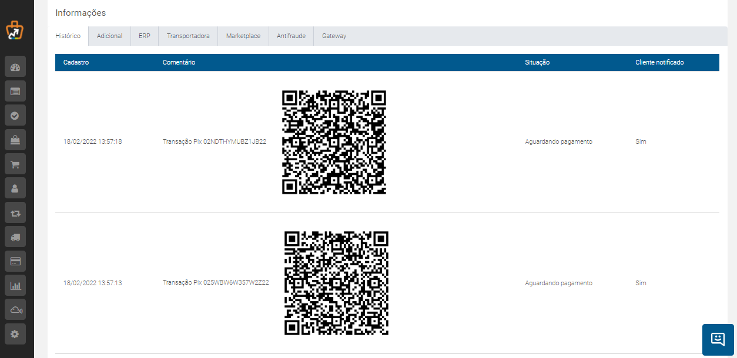Open the shopping bag sidebar icon
The width and height of the screenshot is (737, 358).
pos(15,140)
